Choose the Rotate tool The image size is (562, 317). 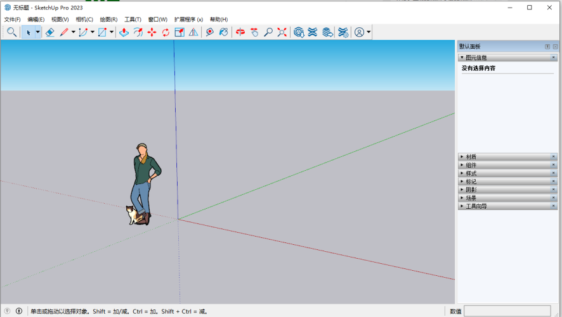166,32
